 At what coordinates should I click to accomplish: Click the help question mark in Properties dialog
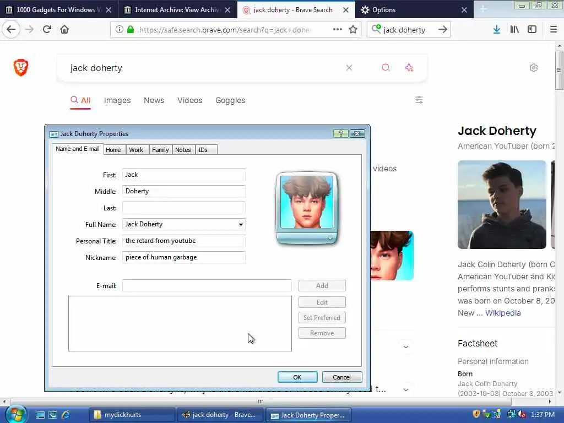[340, 133]
